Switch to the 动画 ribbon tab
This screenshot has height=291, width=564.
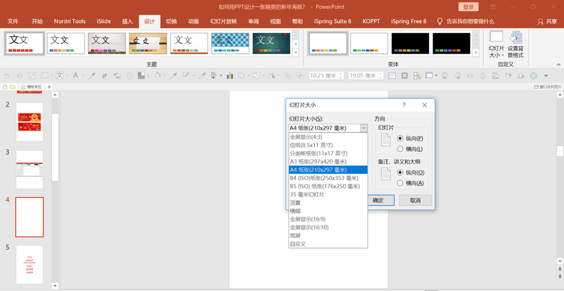pyautogui.click(x=194, y=21)
